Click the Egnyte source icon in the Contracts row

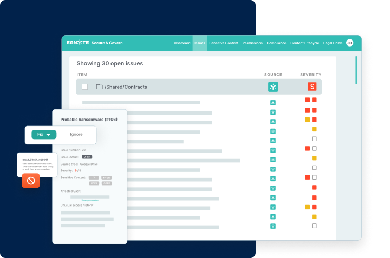click(x=273, y=87)
